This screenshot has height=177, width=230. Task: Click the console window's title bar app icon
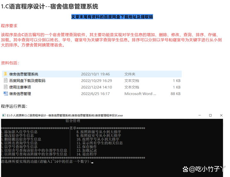coord(4,115)
